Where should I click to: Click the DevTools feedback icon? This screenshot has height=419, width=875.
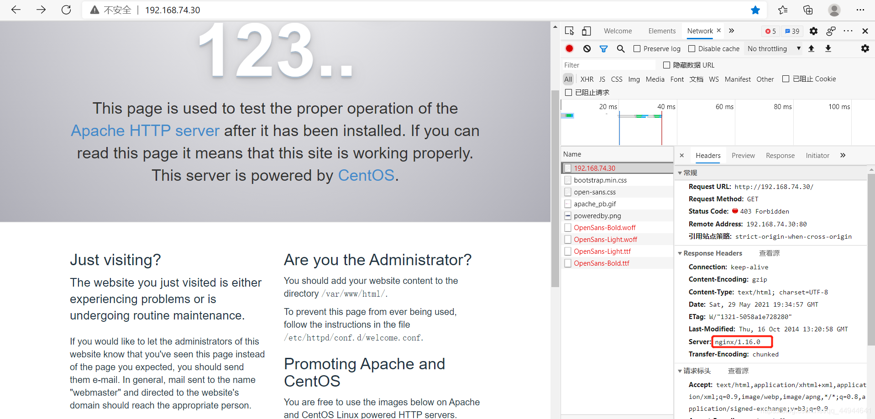click(831, 31)
